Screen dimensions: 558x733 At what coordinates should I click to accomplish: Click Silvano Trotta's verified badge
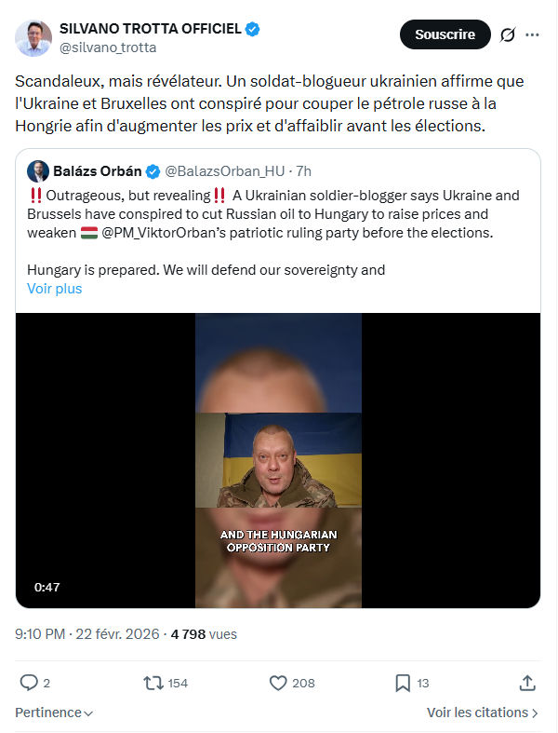pos(253,29)
